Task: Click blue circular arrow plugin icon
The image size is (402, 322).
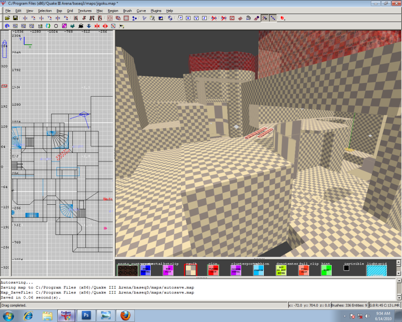Action: (x=7, y=26)
